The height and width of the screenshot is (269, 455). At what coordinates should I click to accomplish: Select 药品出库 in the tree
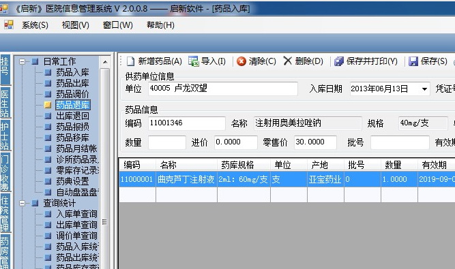[x=72, y=83]
